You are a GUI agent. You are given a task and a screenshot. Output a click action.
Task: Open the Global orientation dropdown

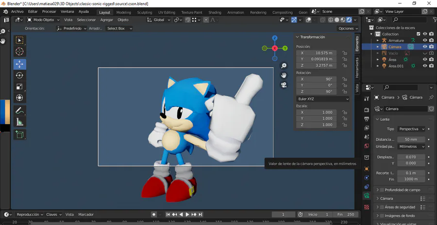click(x=159, y=20)
